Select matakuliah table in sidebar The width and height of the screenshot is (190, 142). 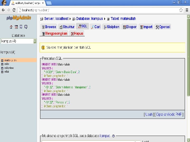[10, 60]
